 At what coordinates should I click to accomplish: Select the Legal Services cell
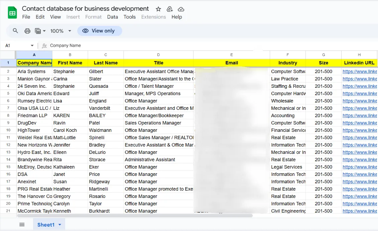point(288,167)
